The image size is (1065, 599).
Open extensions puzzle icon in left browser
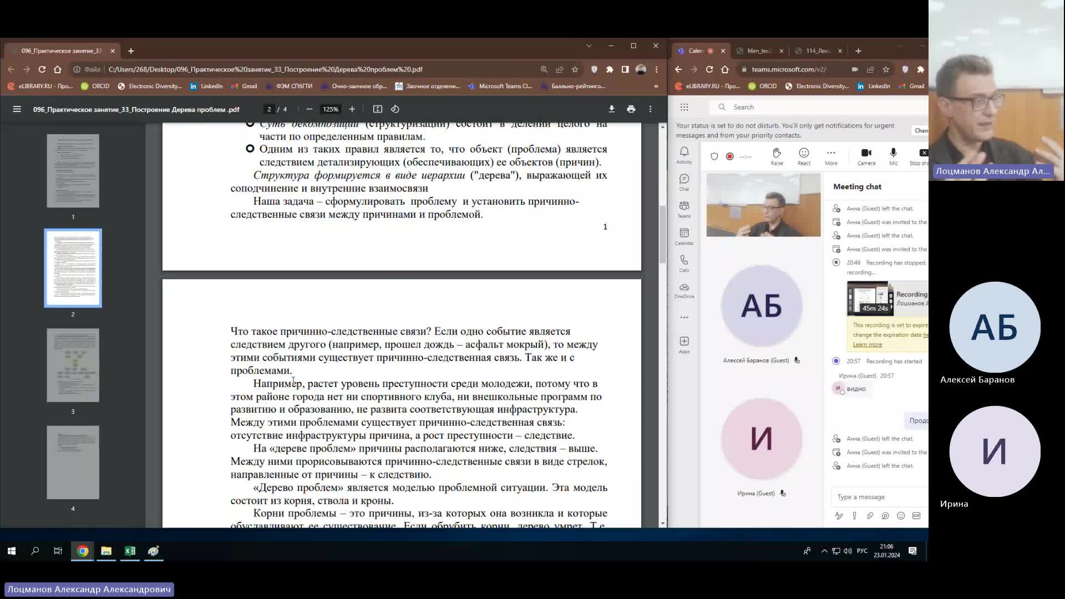(x=610, y=69)
